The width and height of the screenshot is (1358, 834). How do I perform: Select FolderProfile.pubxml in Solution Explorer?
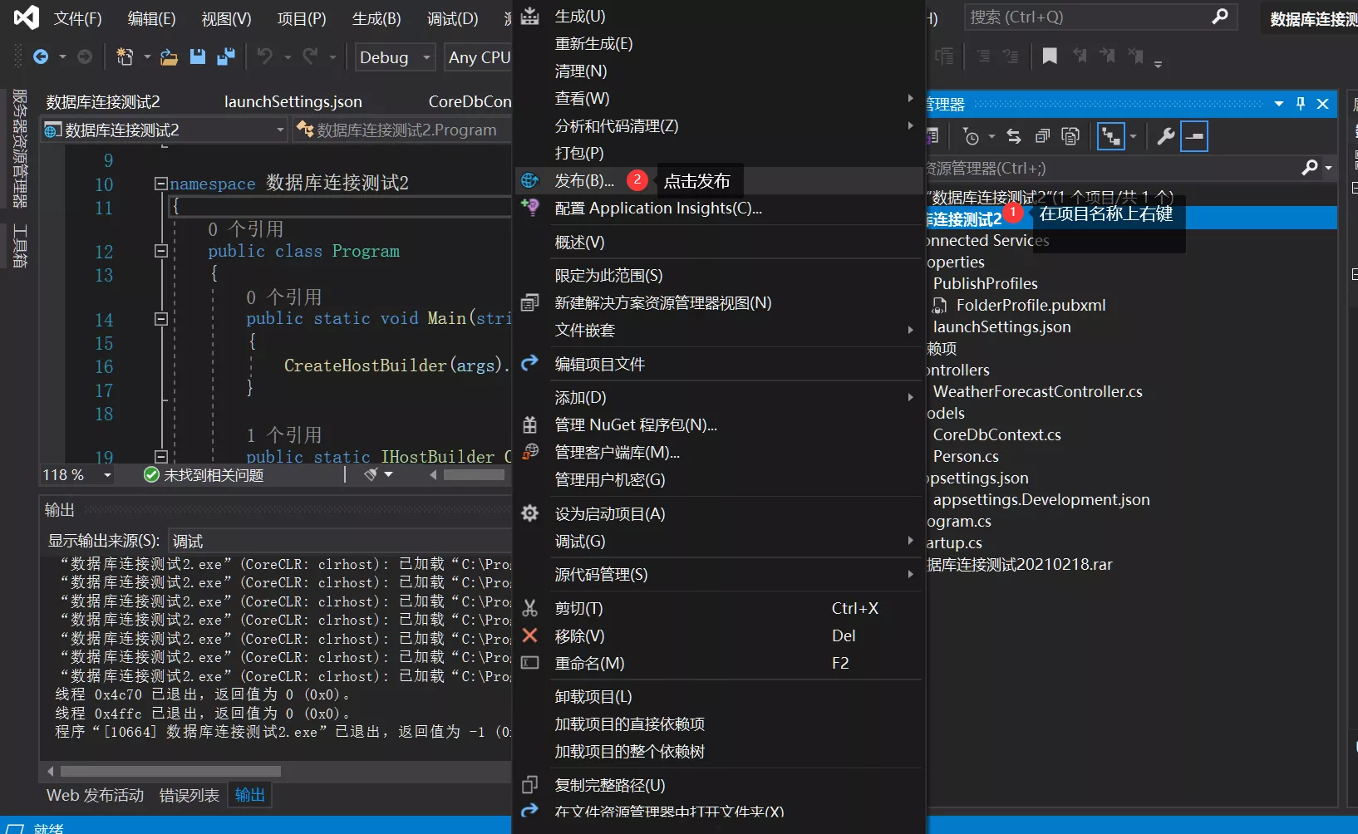[x=1031, y=306]
